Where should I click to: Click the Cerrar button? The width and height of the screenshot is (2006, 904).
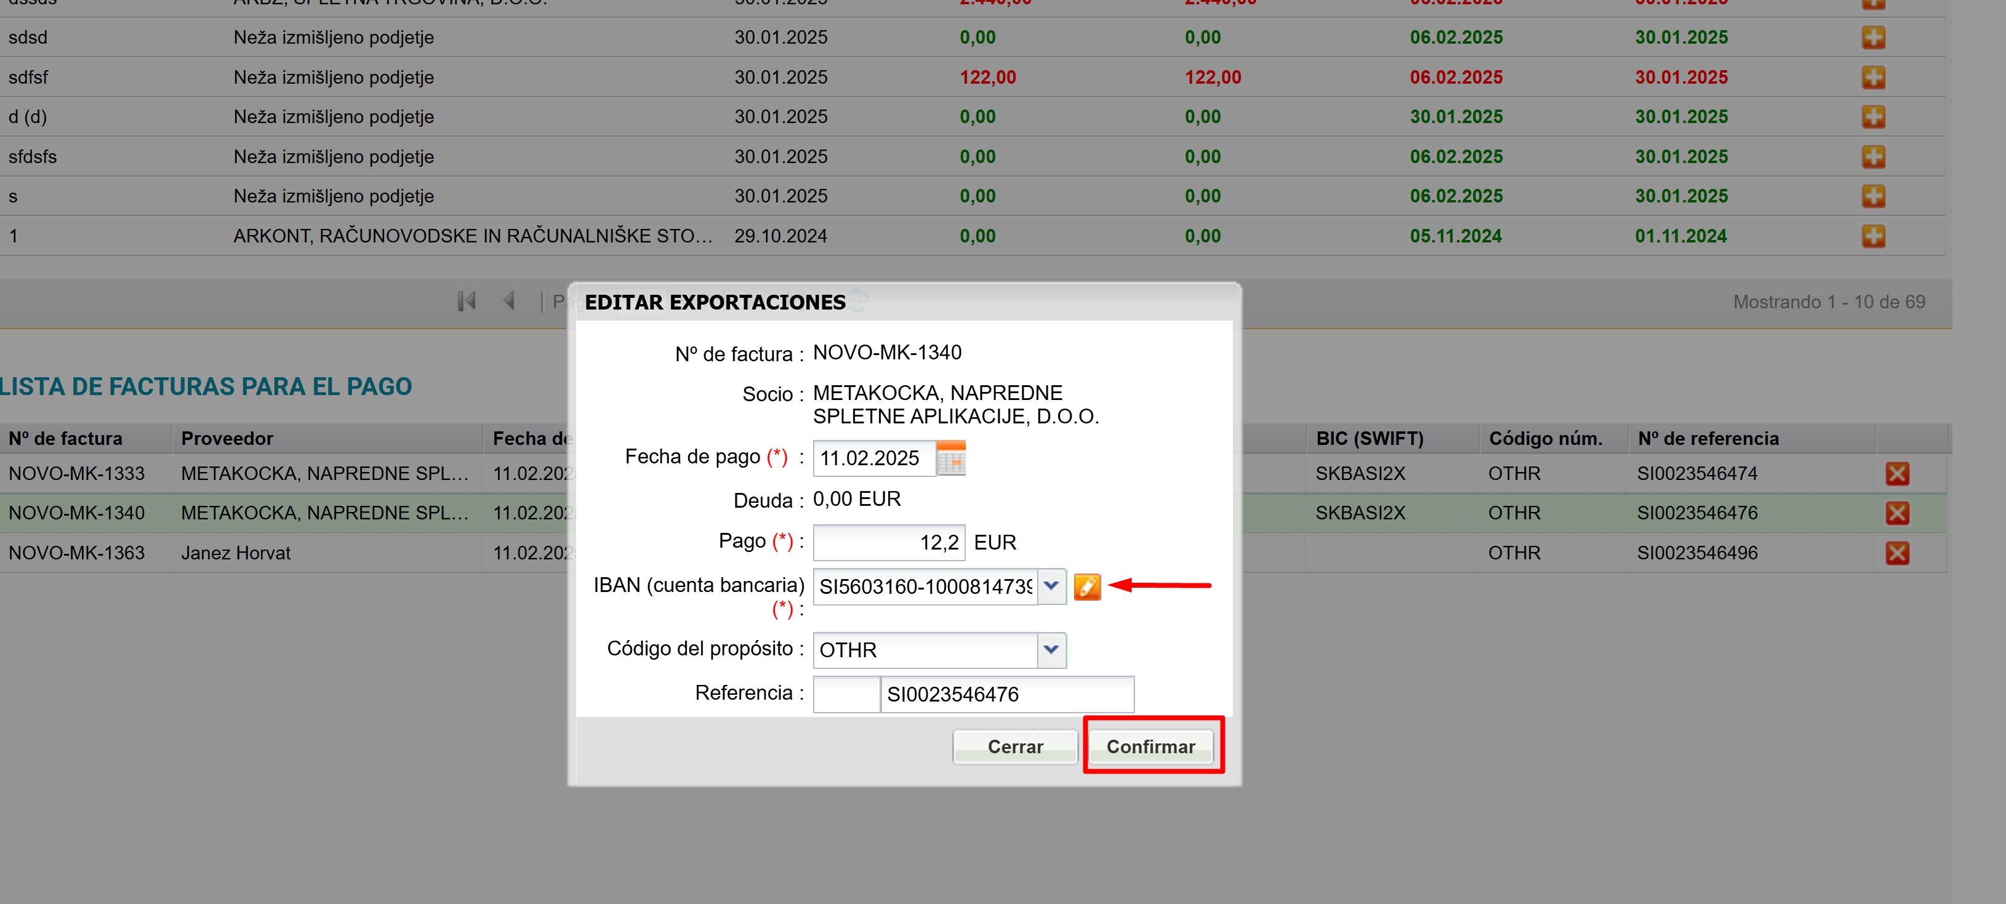click(x=1014, y=746)
